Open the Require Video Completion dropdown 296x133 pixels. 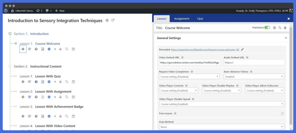[x=189, y=76]
